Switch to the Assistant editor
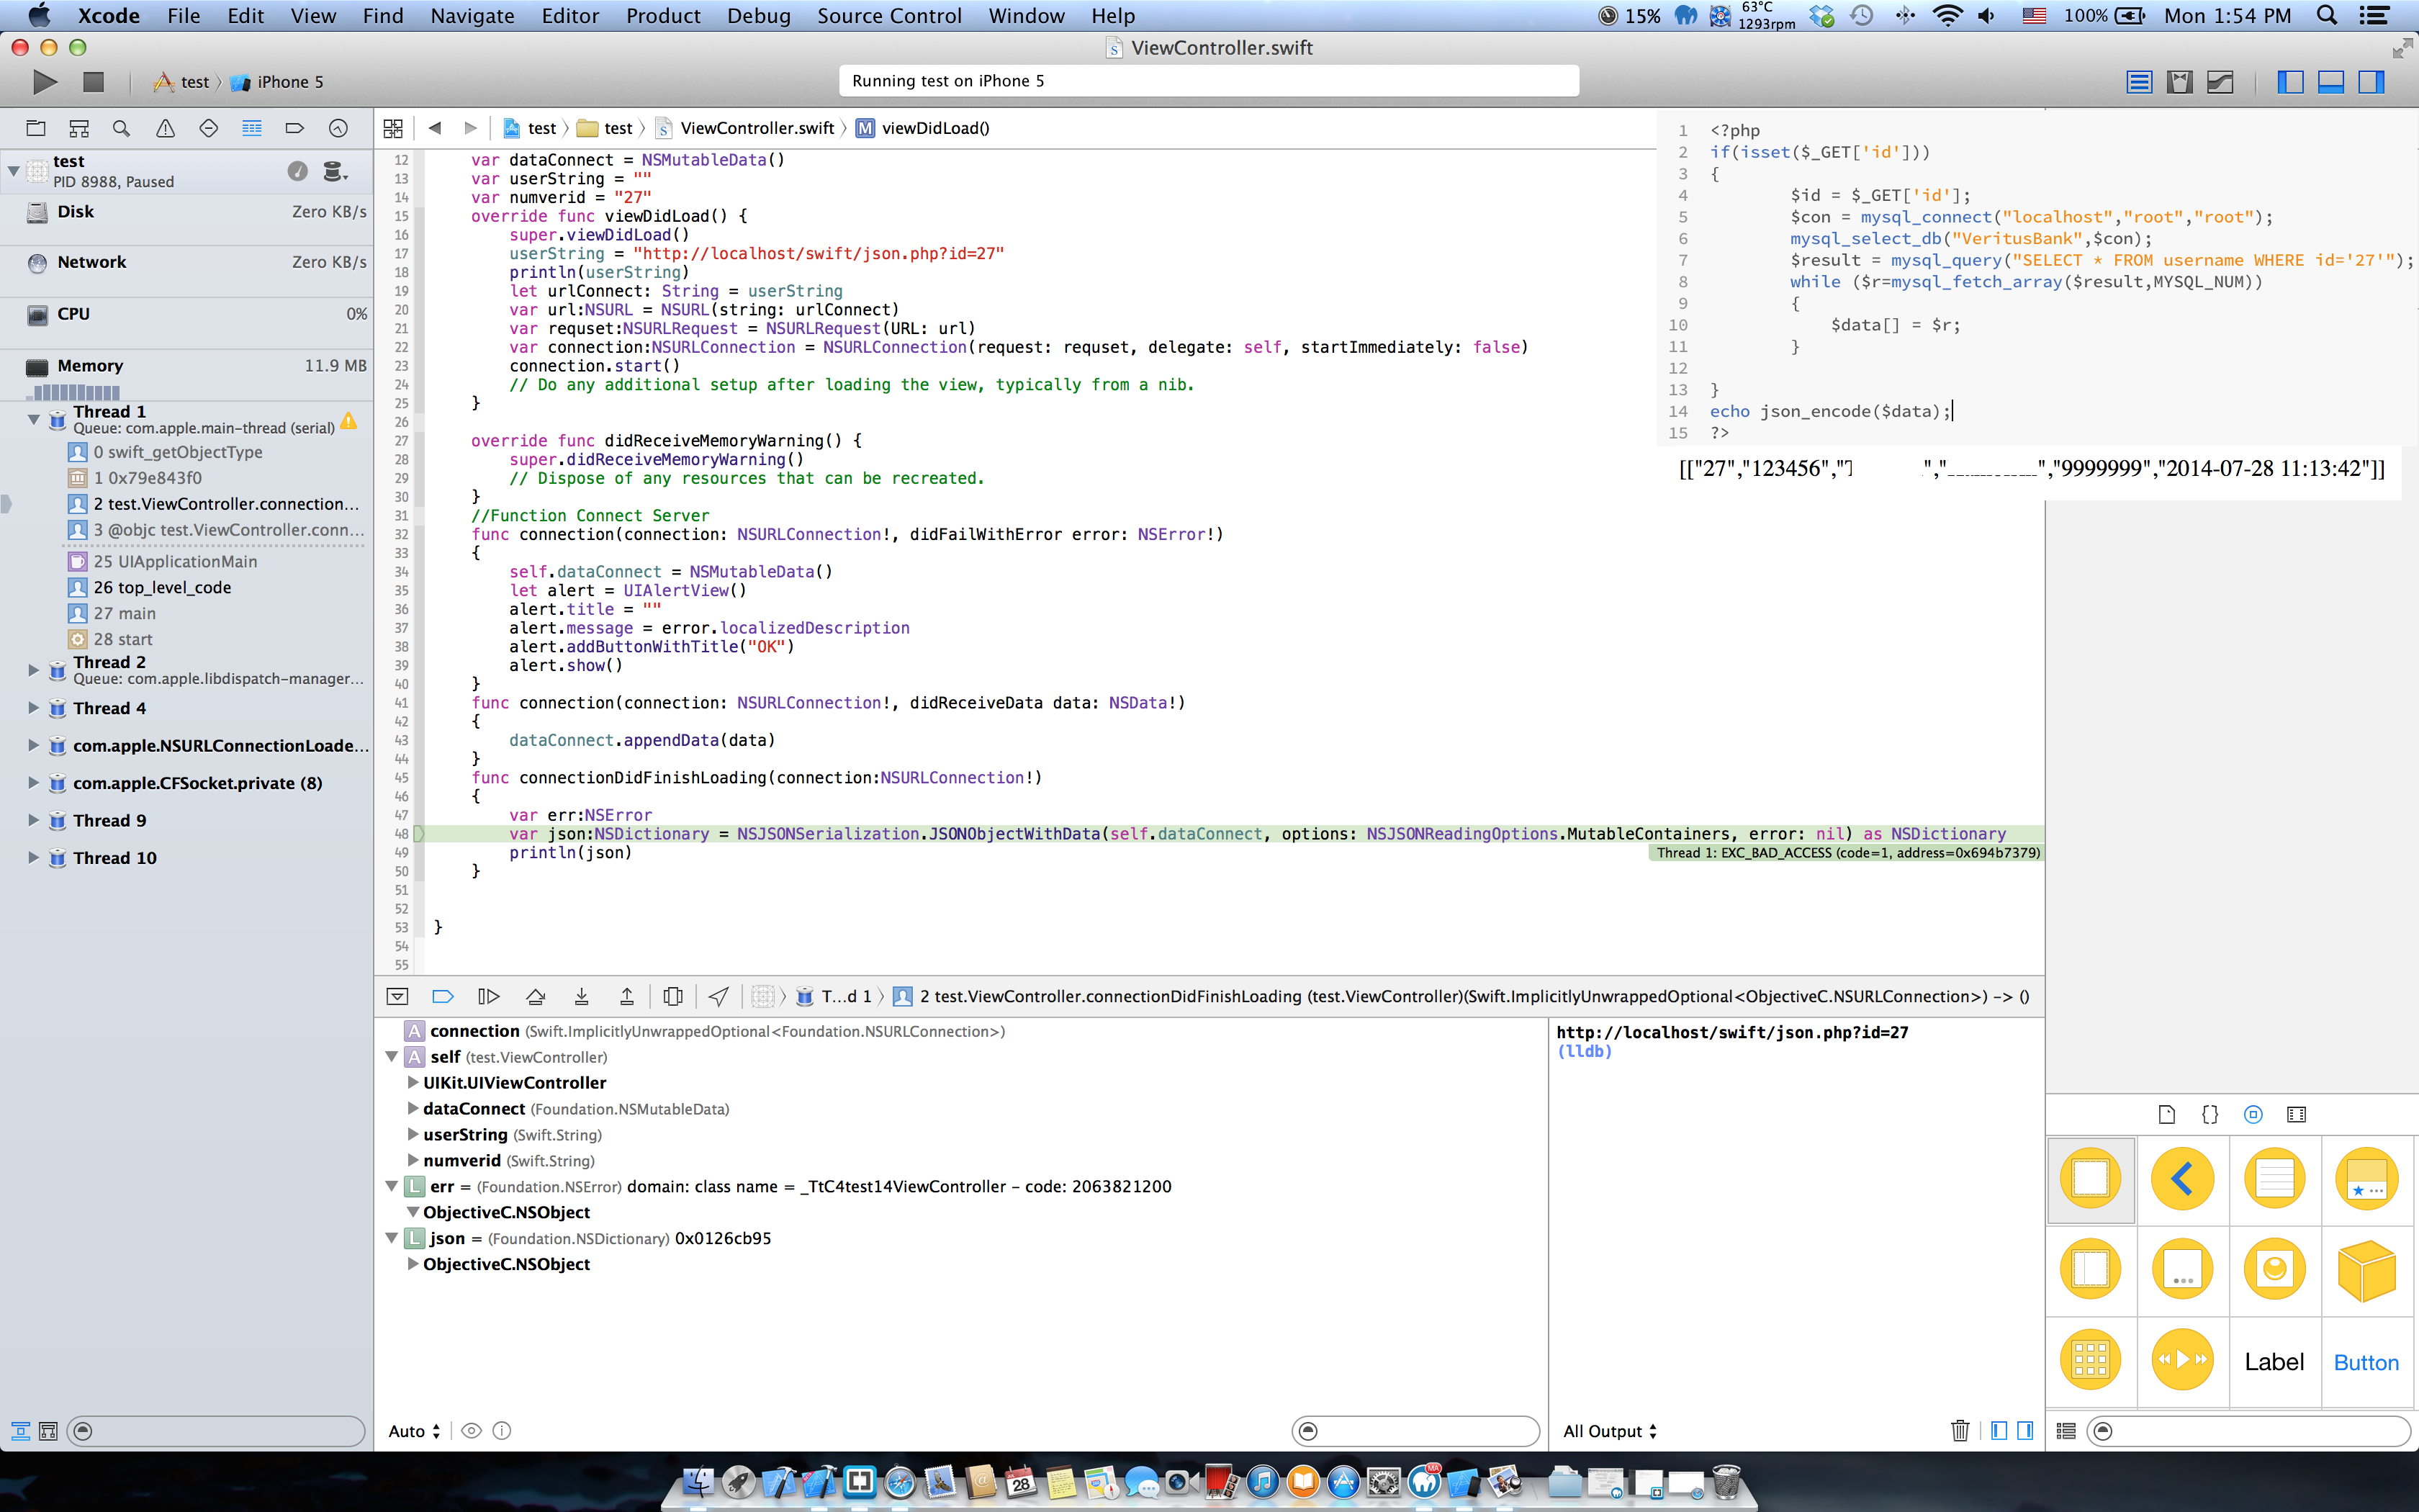The image size is (2419, 1512). tap(2180, 82)
